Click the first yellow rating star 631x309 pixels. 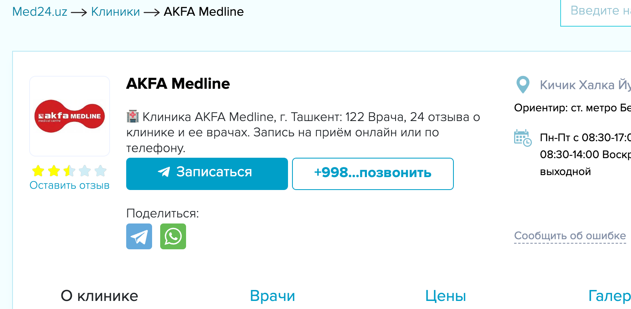[38, 171]
